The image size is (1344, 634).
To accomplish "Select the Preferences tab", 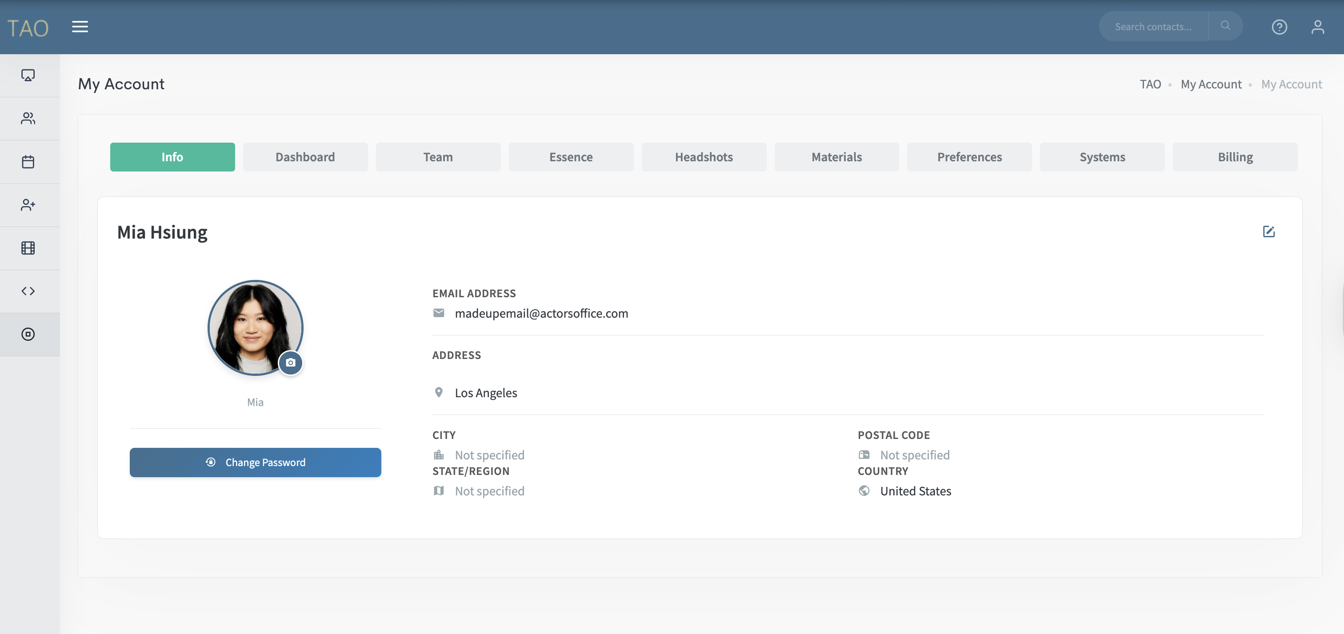I will click(x=969, y=157).
